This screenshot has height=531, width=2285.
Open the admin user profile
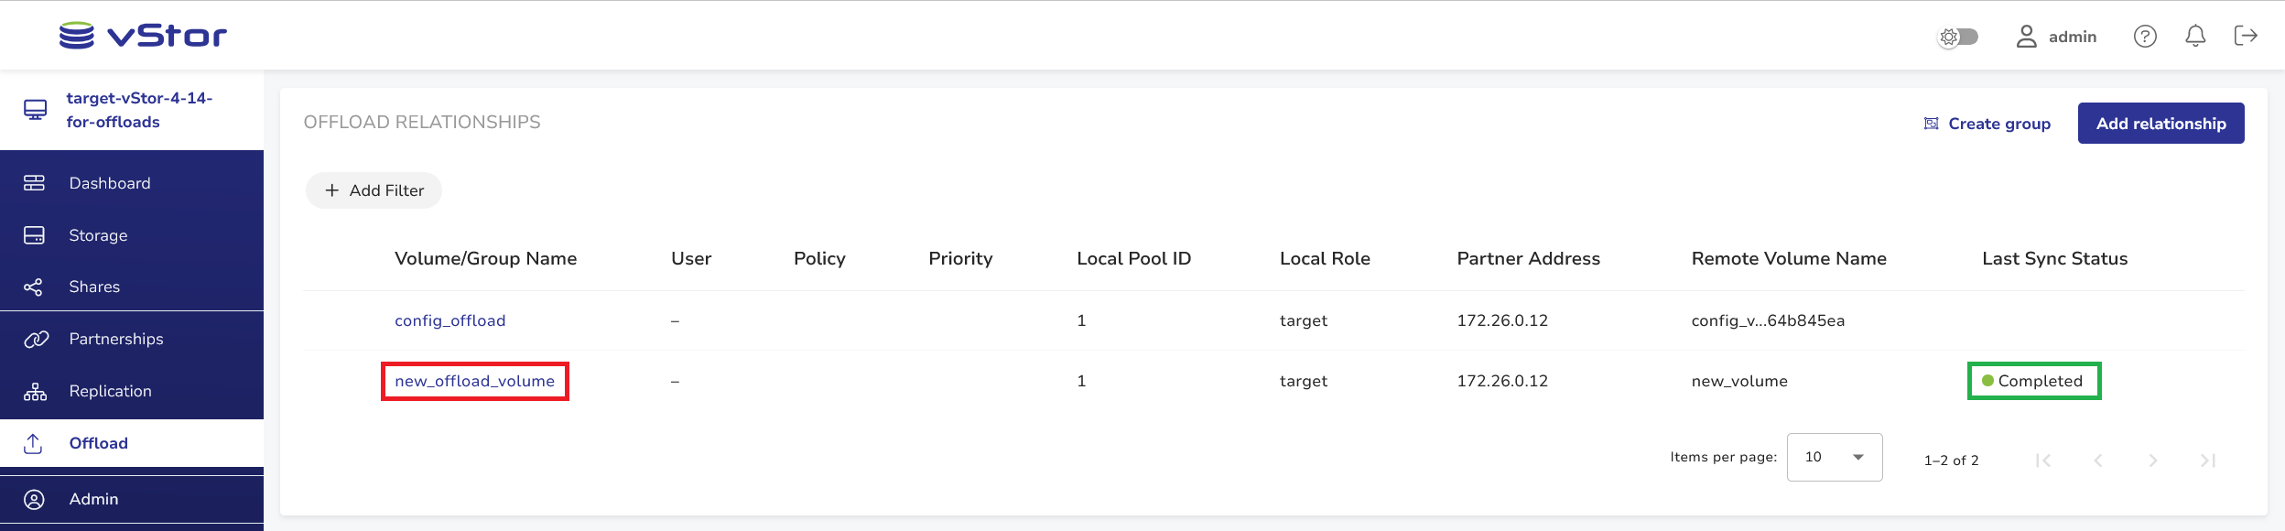(x=2056, y=37)
